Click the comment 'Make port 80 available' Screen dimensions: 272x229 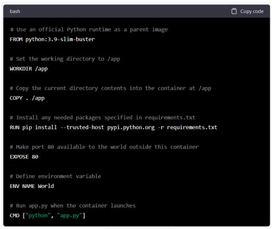104,147
